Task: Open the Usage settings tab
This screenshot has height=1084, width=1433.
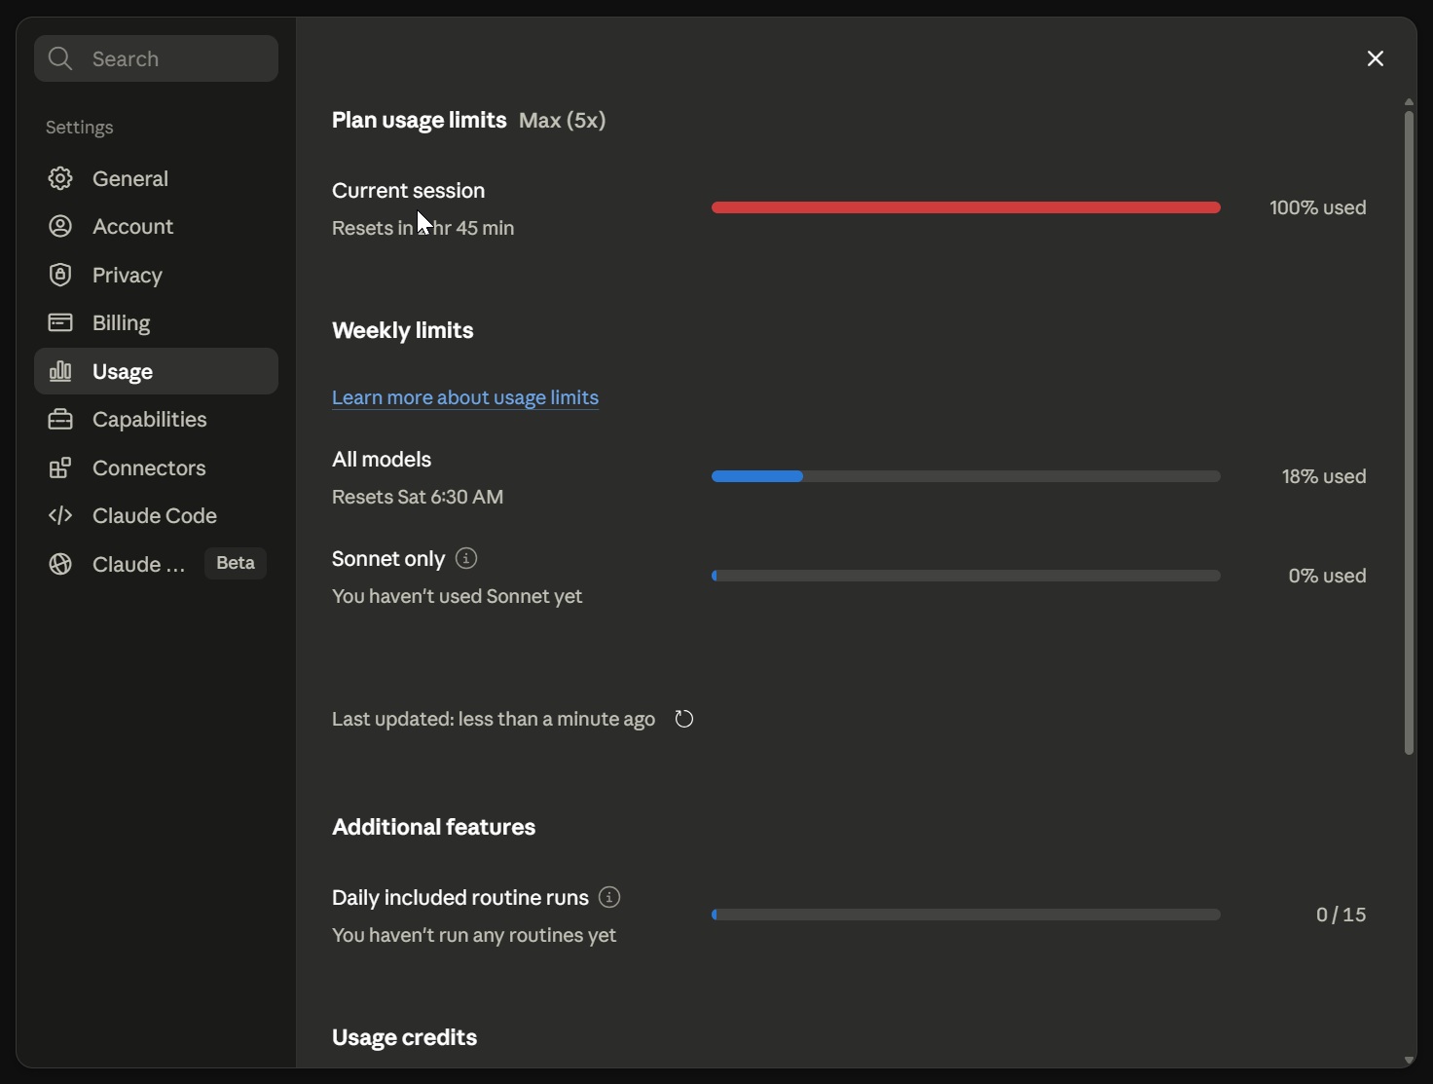Action: [156, 371]
